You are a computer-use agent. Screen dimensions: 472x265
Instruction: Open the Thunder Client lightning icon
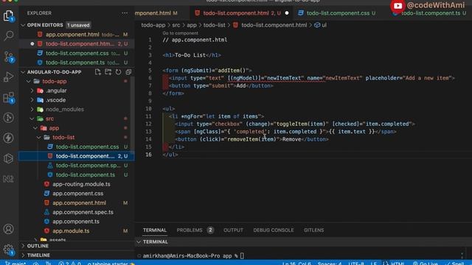click(x=8, y=138)
